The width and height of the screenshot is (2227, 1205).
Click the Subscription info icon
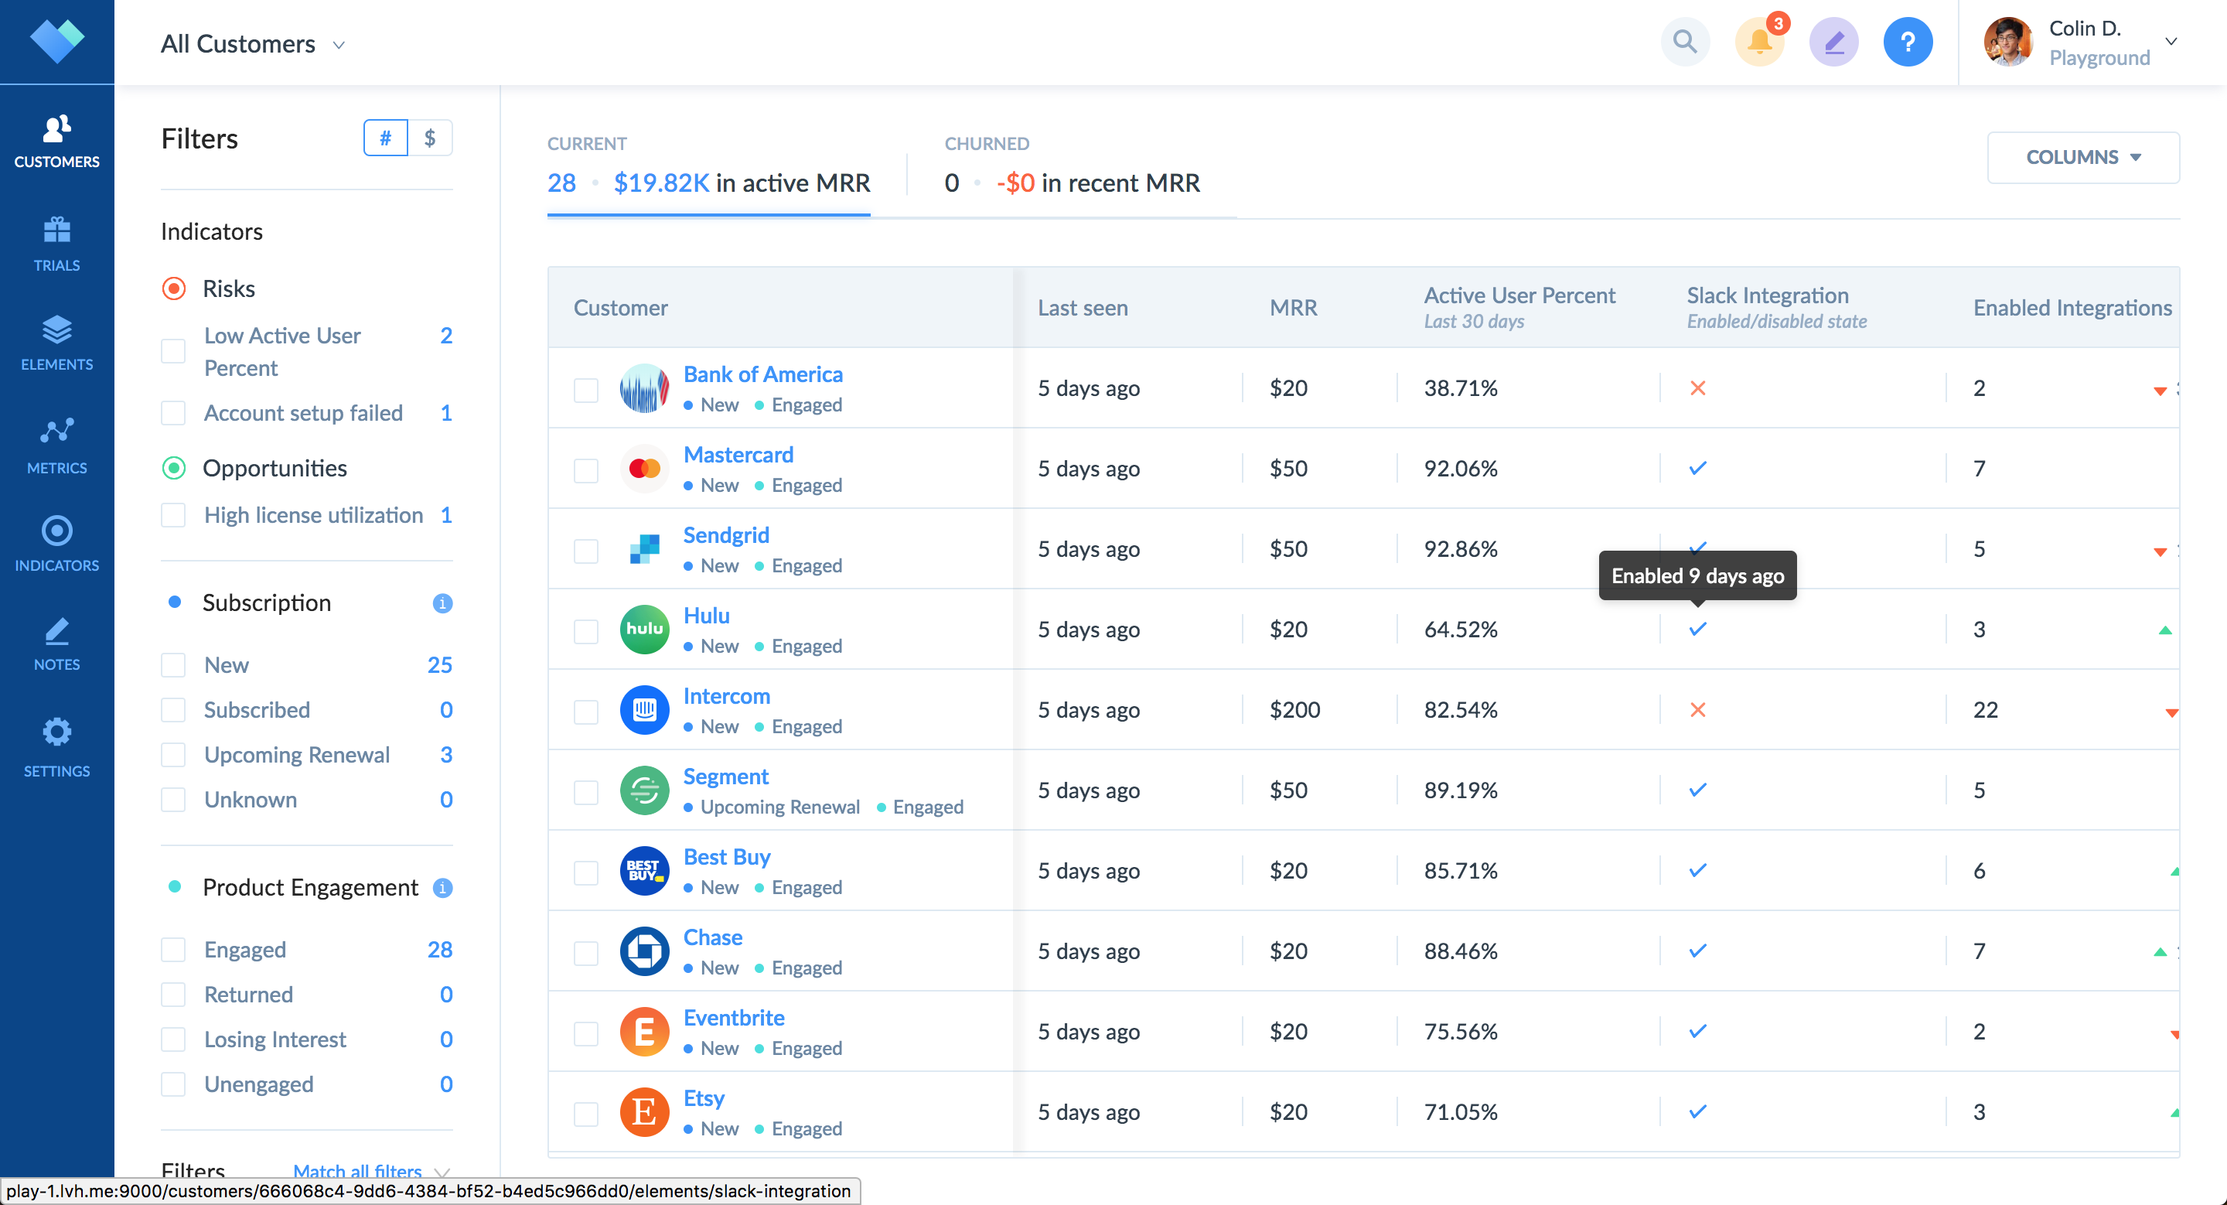click(x=442, y=603)
